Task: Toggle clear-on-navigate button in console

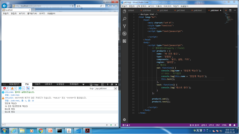Action: coord(28,88)
